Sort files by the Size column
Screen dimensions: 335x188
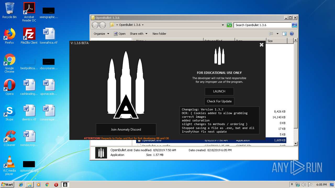coord(277,41)
